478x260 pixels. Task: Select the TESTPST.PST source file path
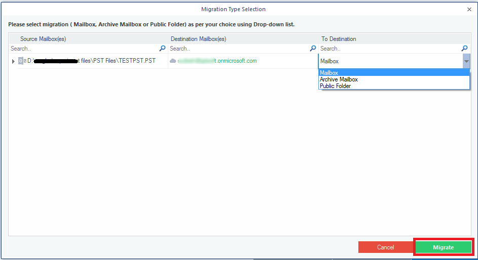point(91,61)
